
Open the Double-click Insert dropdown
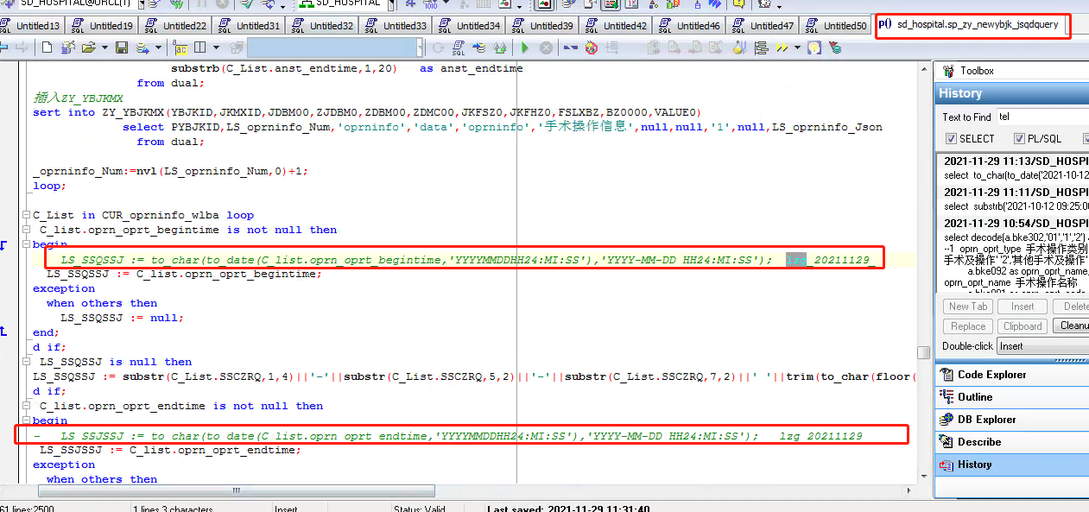click(1043, 345)
